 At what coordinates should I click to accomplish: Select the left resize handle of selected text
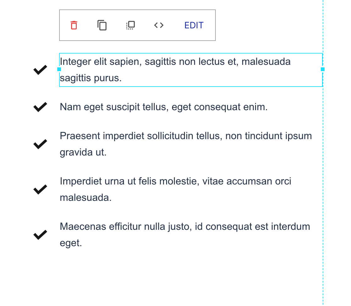pyautogui.click(x=59, y=70)
